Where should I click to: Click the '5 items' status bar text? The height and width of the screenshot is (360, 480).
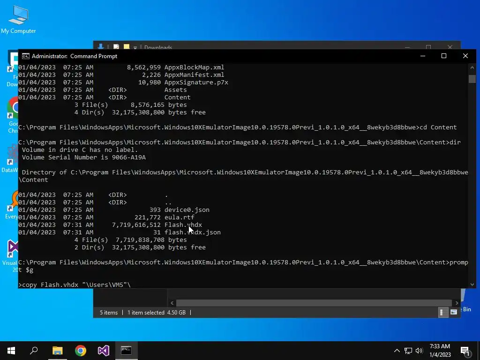tap(109, 313)
